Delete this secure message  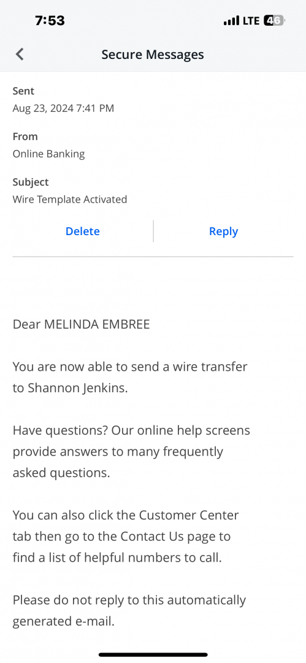[x=82, y=231]
